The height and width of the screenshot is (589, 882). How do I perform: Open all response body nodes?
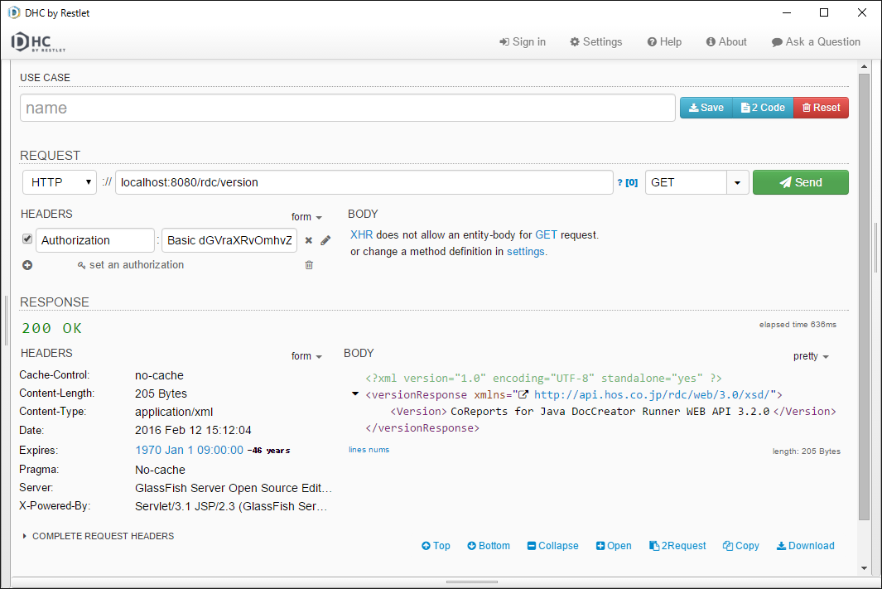coord(614,546)
